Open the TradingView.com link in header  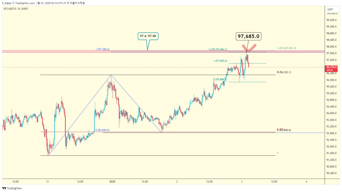pos(25,3)
